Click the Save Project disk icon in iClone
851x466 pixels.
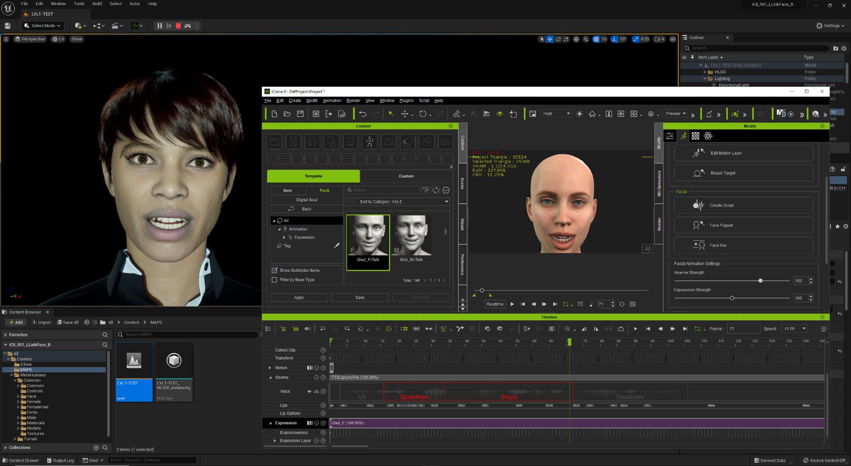pyautogui.click(x=300, y=114)
